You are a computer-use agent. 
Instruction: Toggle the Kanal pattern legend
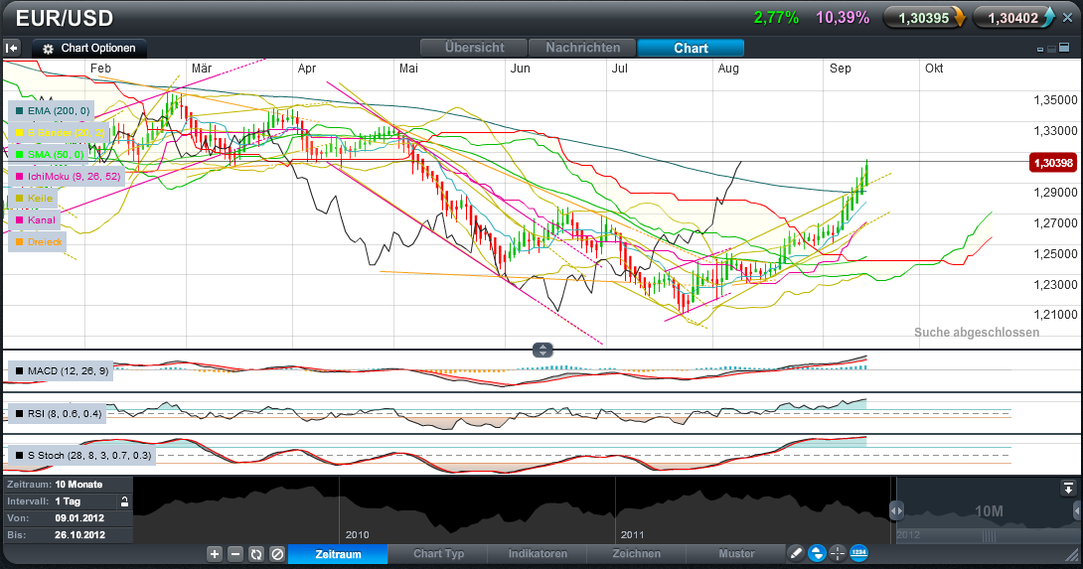35,220
